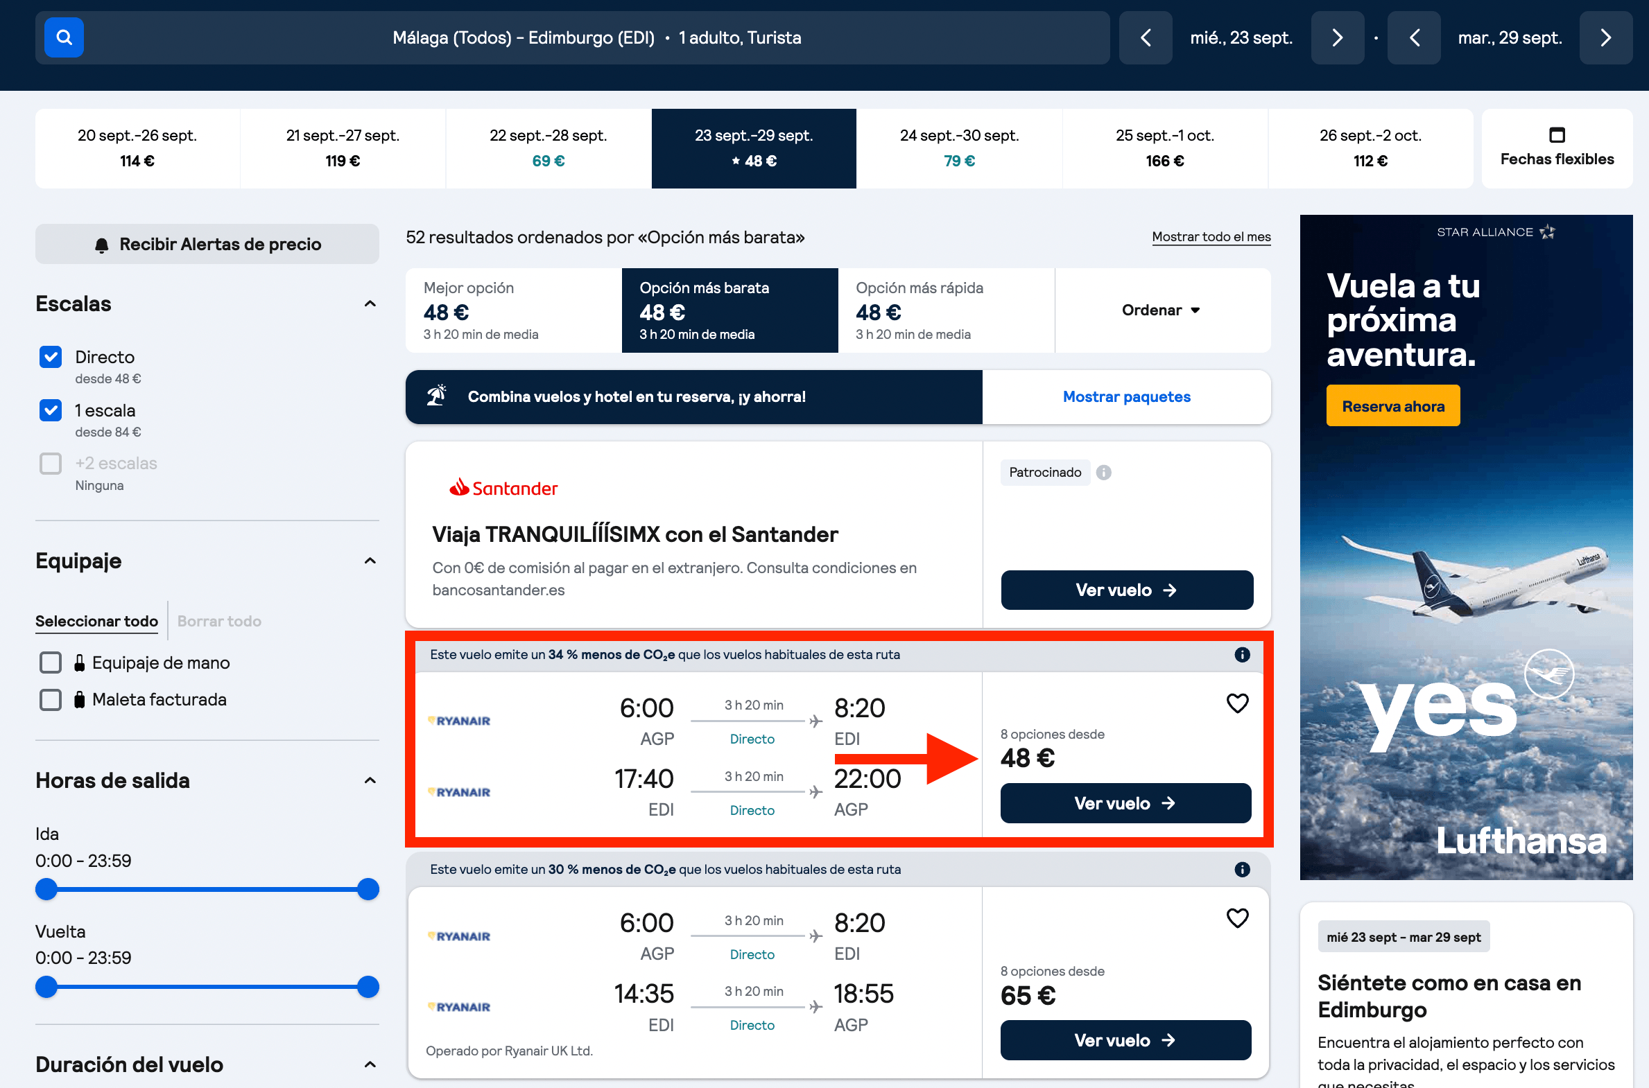The image size is (1649, 1088).
Task: Open CO2 info icon for 30 % flight
Action: pos(1242,870)
